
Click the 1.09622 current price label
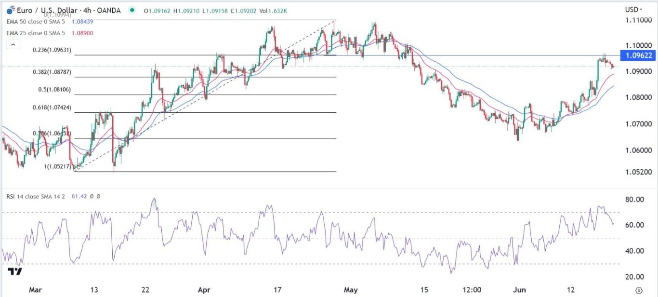click(639, 55)
